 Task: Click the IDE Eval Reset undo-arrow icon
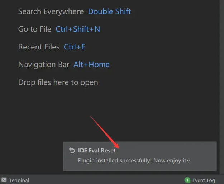(x=72, y=150)
